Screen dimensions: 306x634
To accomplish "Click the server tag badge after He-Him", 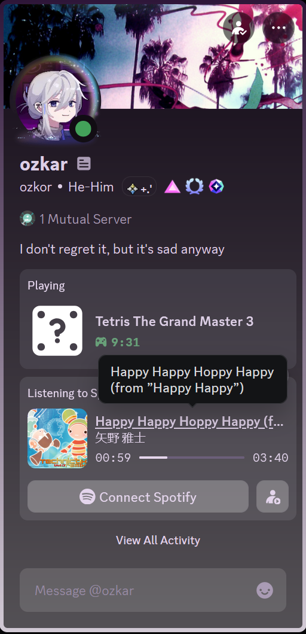I will [x=139, y=187].
